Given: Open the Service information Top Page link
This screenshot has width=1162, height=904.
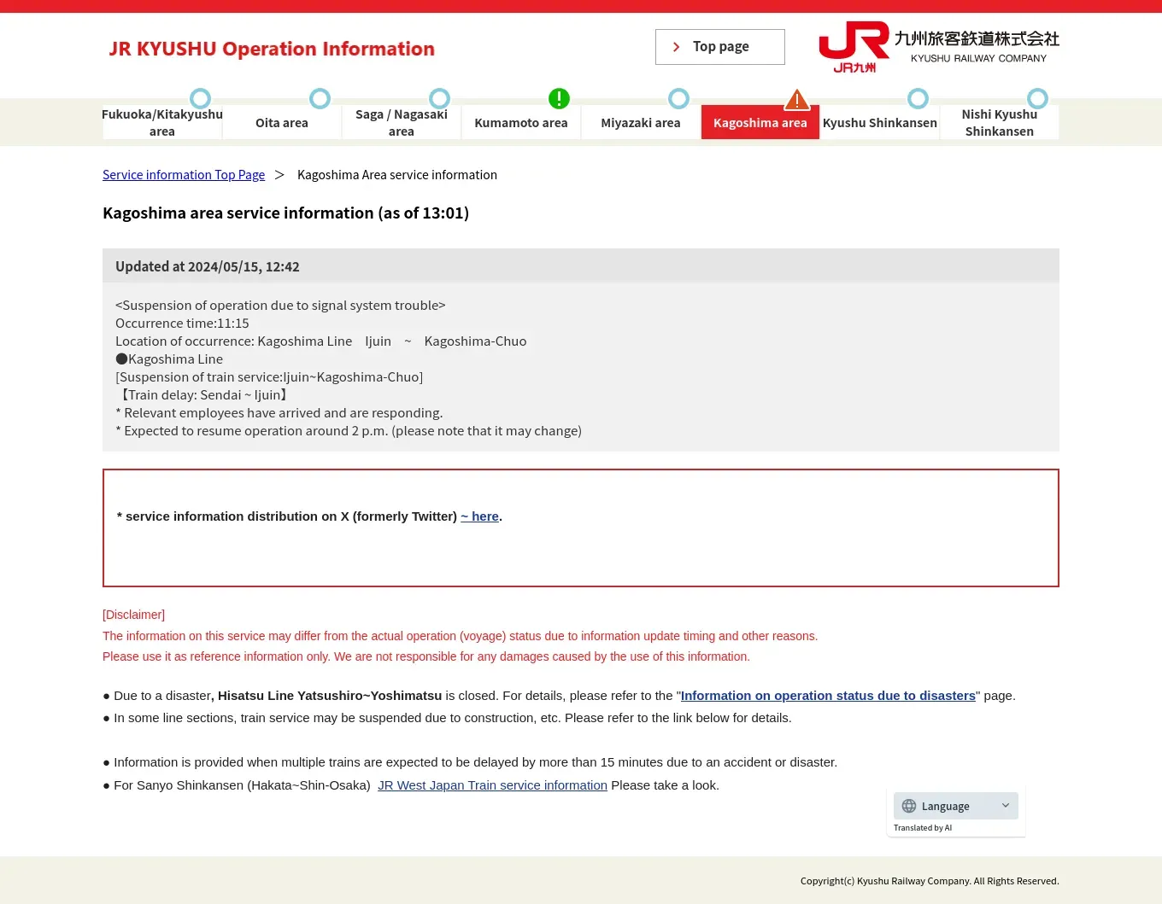Looking at the screenshot, I should [x=184, y=174].
